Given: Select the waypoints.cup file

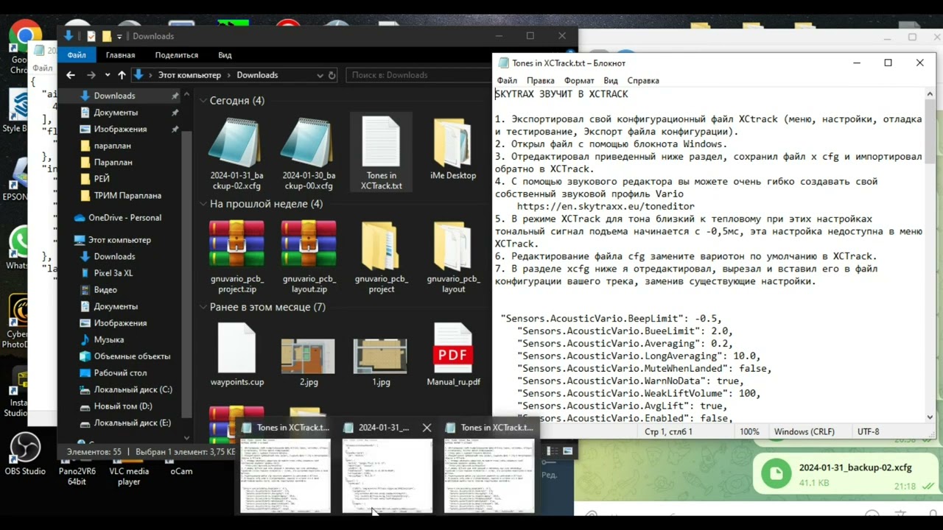Looking at the screenshot, I should [236, 354].
